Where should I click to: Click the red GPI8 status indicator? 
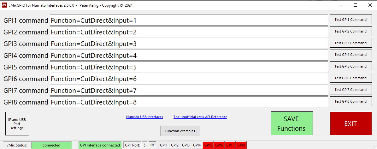pyautogui.click(x=241, y=145)
